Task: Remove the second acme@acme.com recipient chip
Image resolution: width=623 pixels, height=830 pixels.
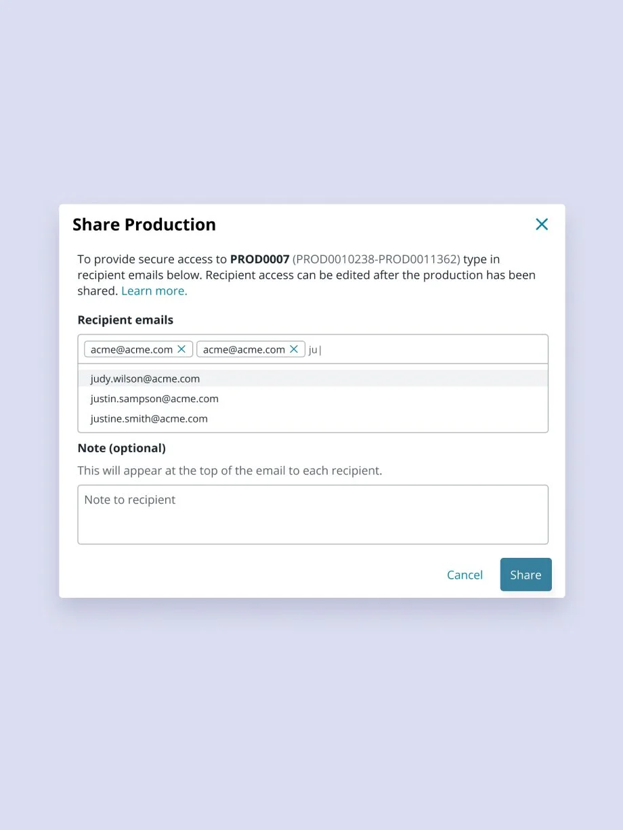Action: (x=294, y=349)
